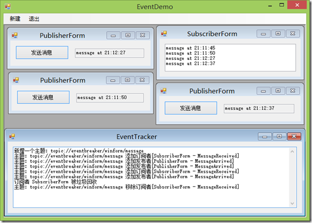
Task: Click SubscriberForm line 'message at 21:12:27'
Action: [191, 58]
